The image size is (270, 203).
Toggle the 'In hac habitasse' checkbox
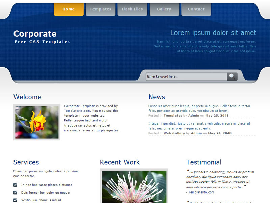[15, 185]
